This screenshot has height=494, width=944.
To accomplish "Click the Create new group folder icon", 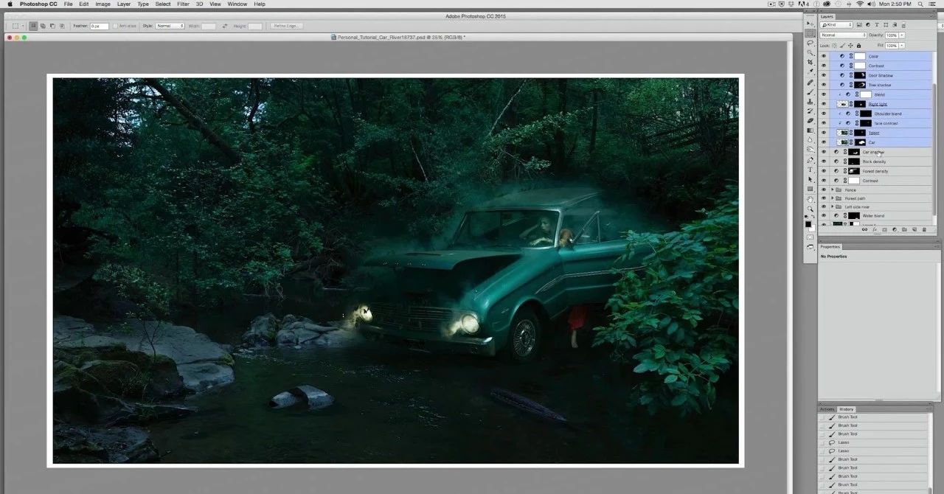I will [x=903, y=229].
